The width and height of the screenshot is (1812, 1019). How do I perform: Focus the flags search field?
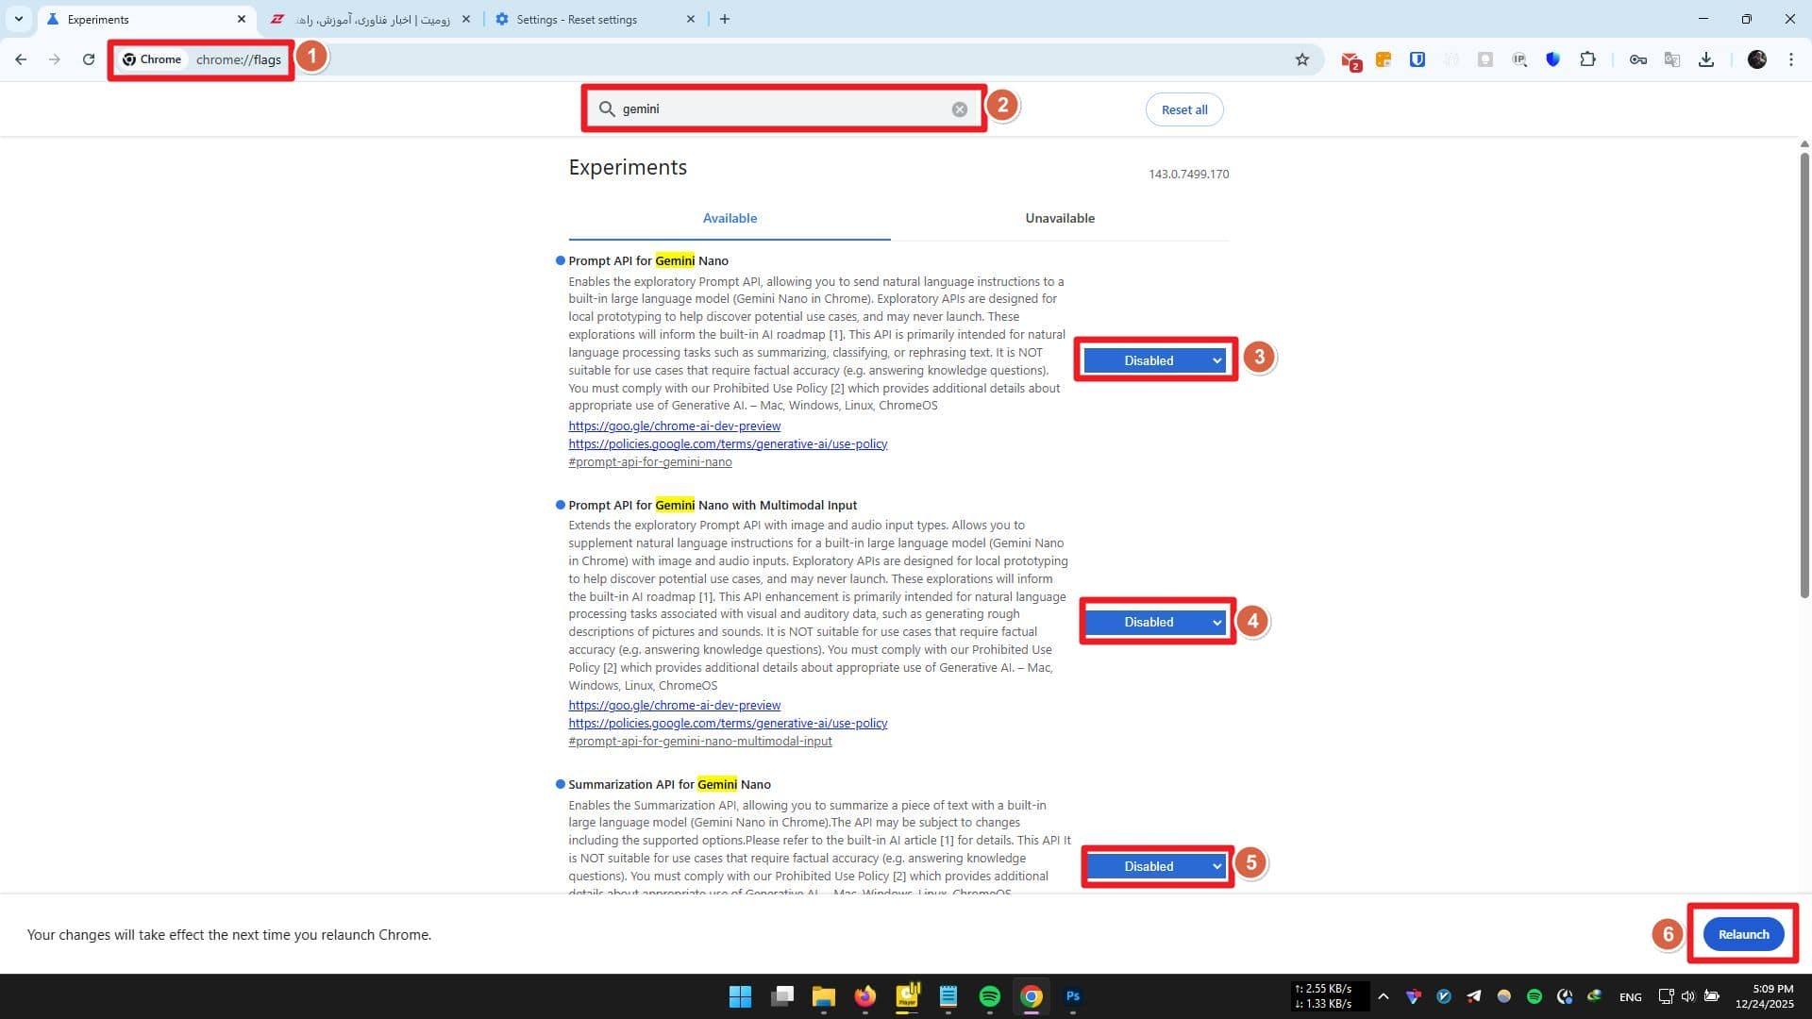tap(783, 109)
